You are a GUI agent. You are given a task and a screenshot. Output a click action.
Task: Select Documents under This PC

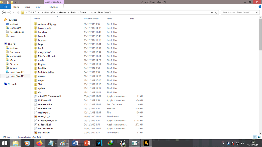point(15,52)
